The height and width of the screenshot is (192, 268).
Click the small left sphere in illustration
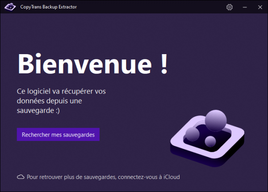coord(193,134)
